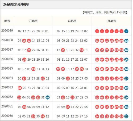Image resolution: width=133 pixels, height=121 pixels.
Task: Select issue number 2020087
Action: pos(7,50)
